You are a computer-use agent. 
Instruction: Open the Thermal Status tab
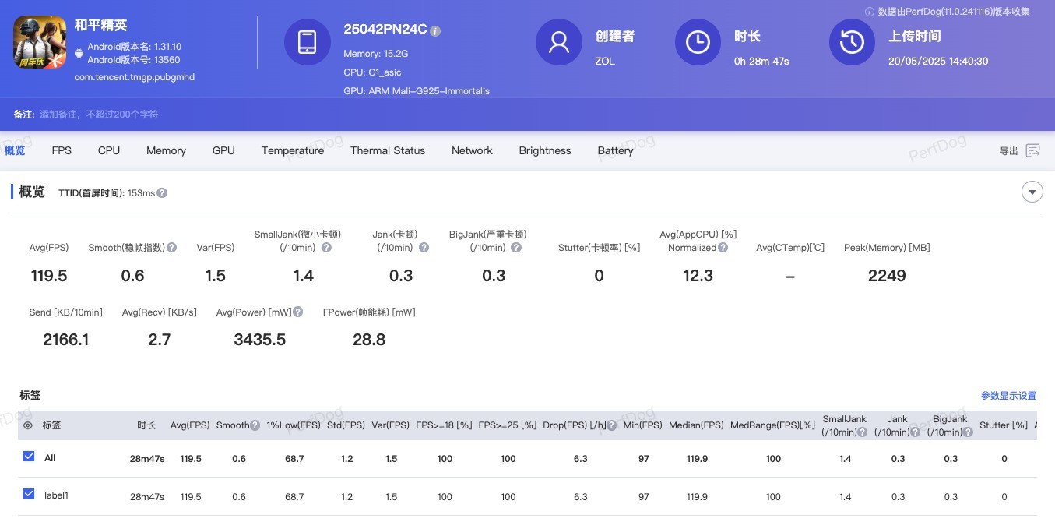pyautogui.click(x=387, y=150)
